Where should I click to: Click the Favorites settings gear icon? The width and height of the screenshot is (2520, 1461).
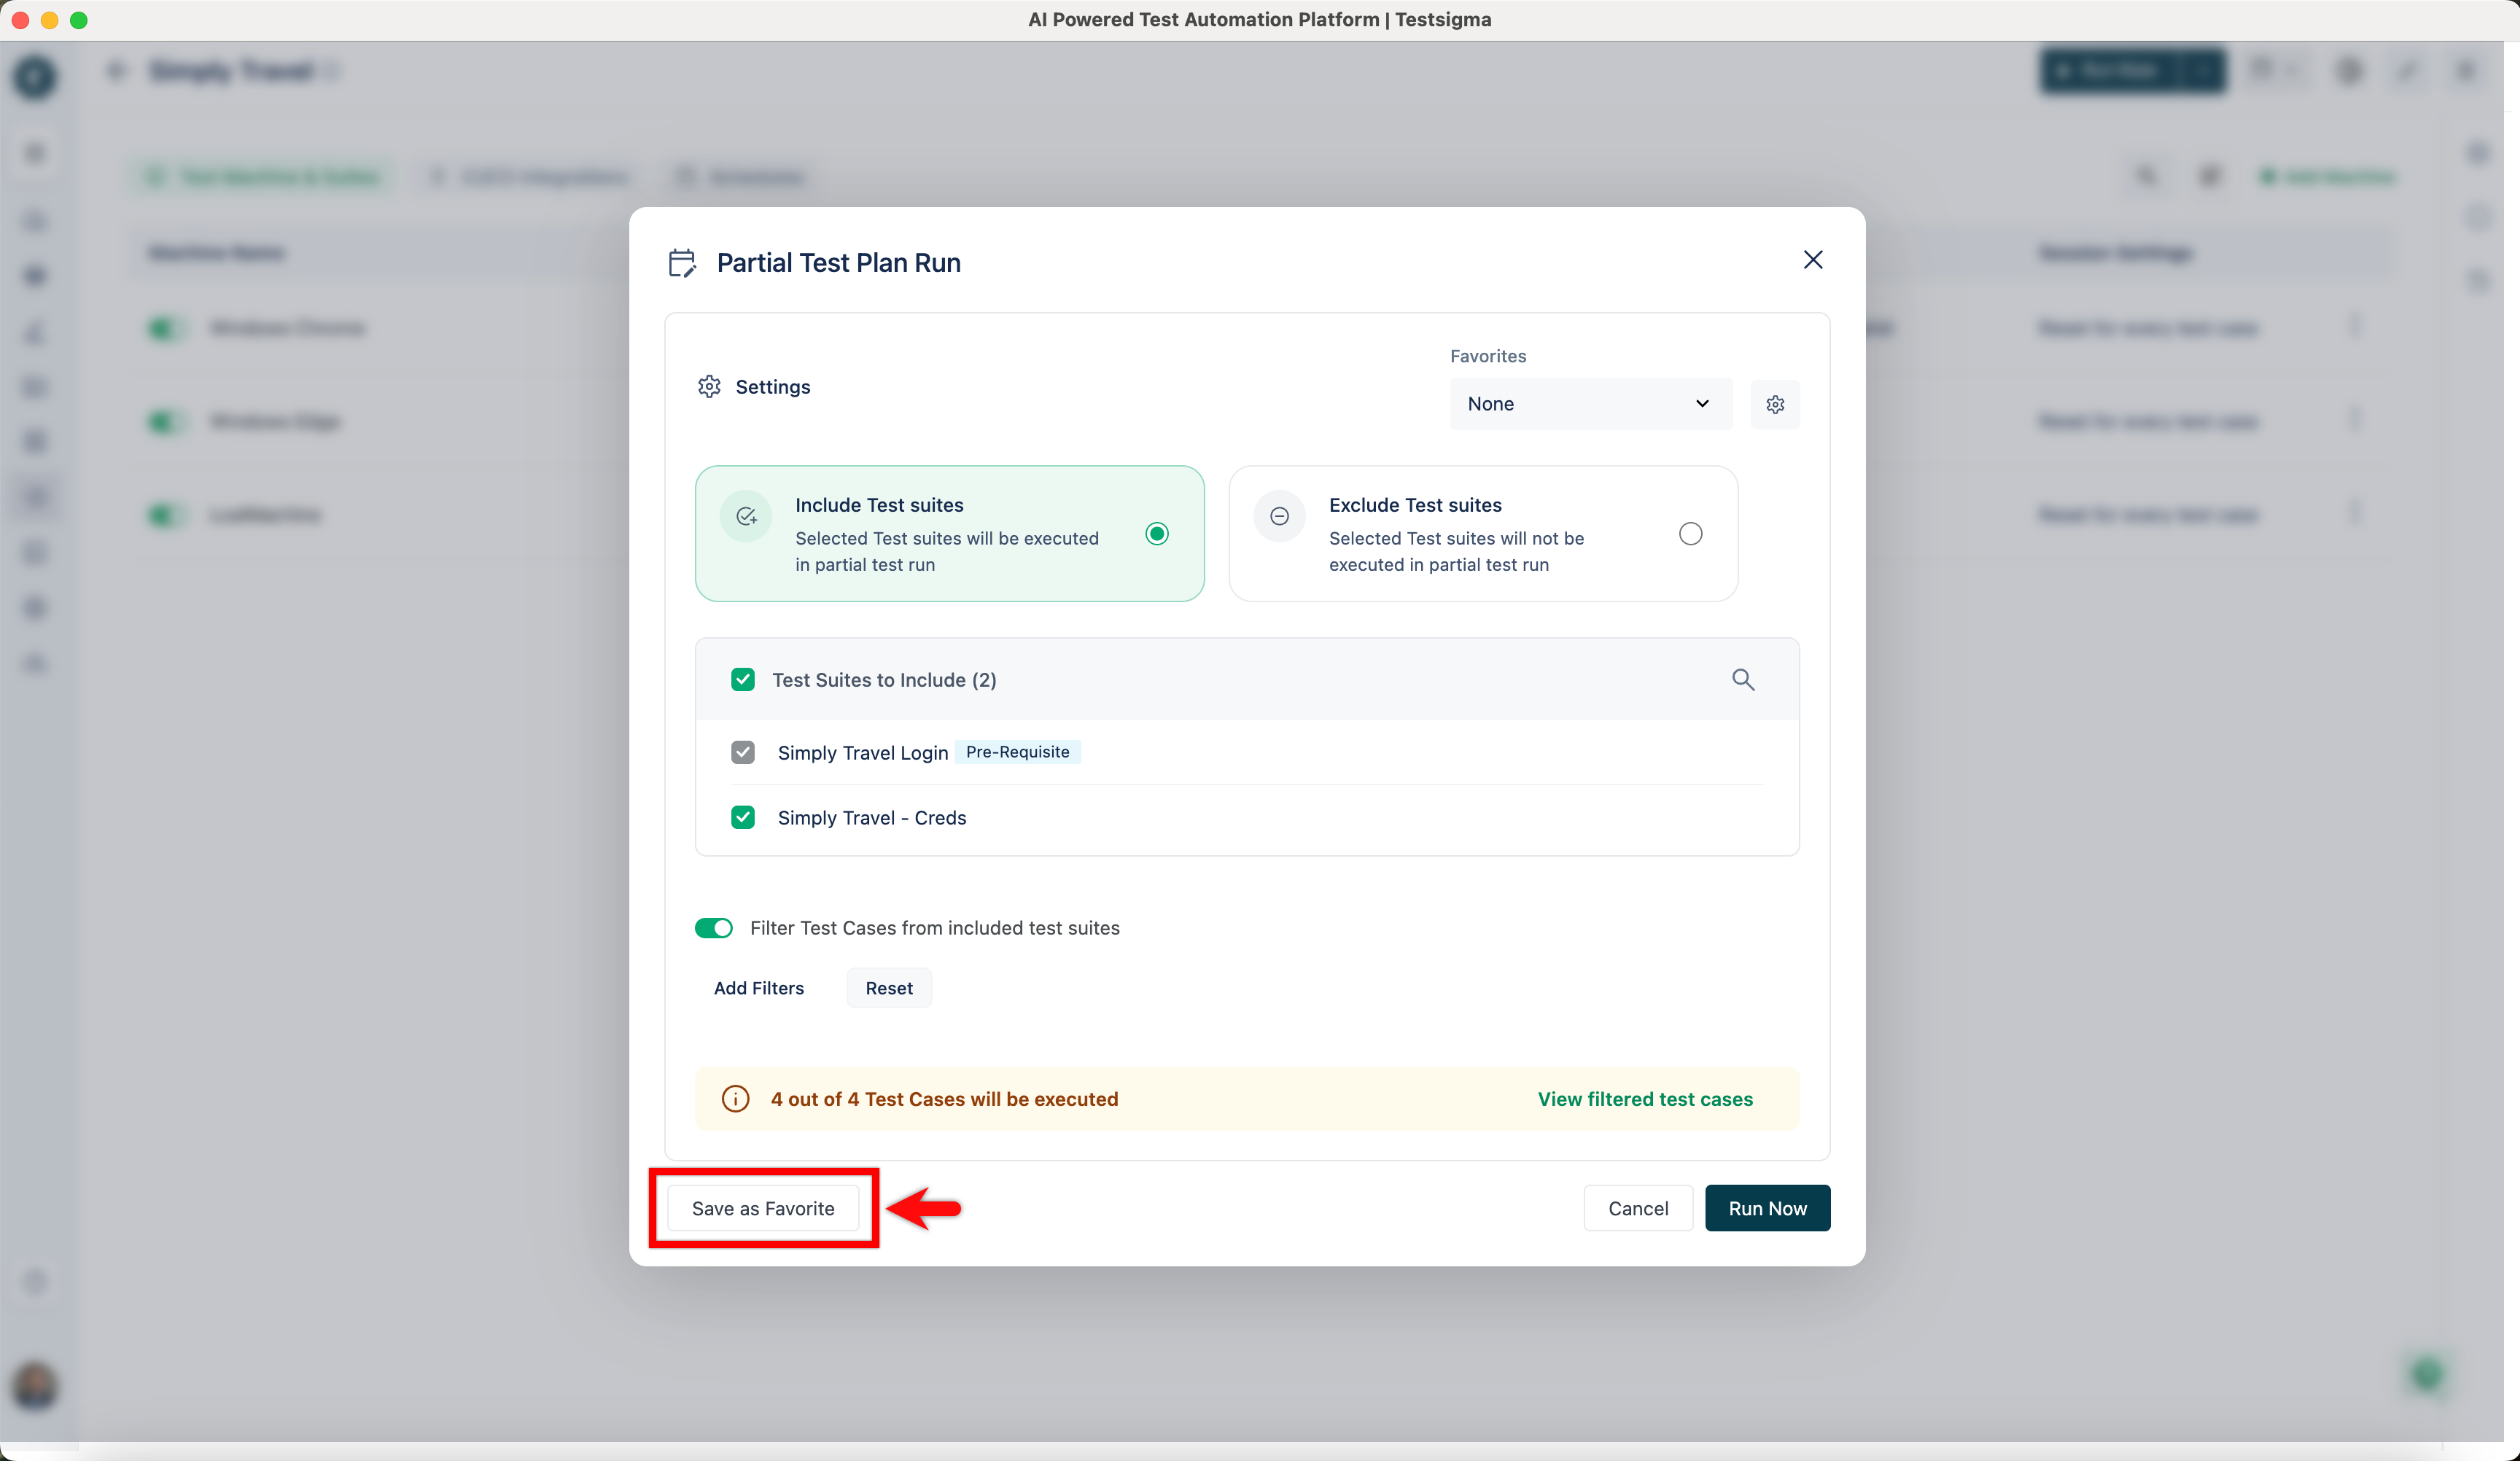tap(1774, 404)
